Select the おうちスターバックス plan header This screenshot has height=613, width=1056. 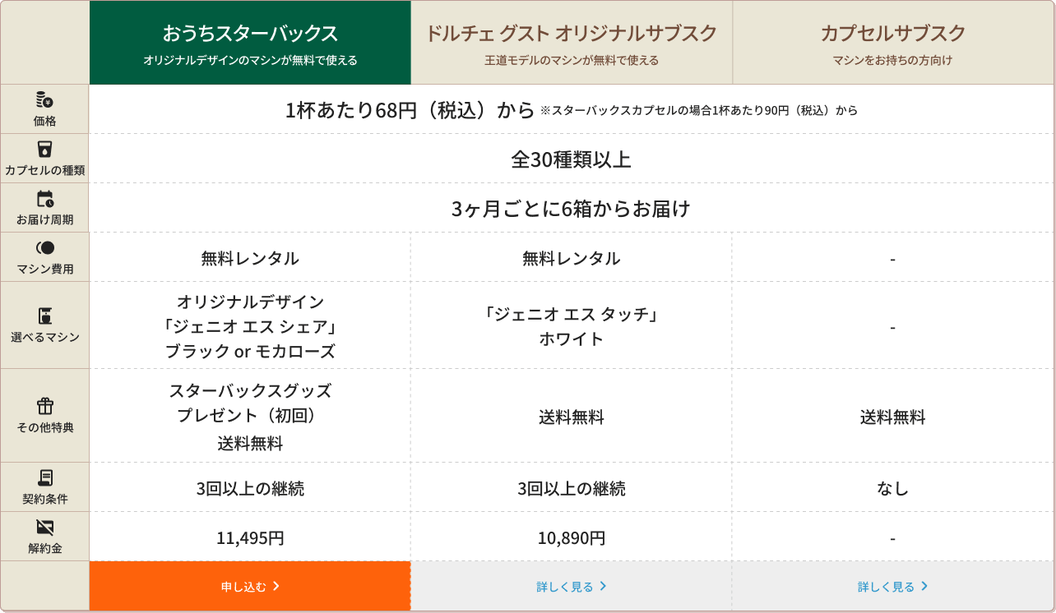(250, 43)
